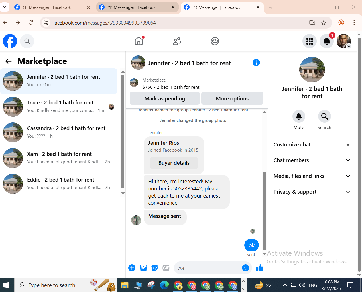Open Xam 2 bed 1 bath conversation
Image resolution: width=362 pixels, height=292 pixels.
coord(58,158)
